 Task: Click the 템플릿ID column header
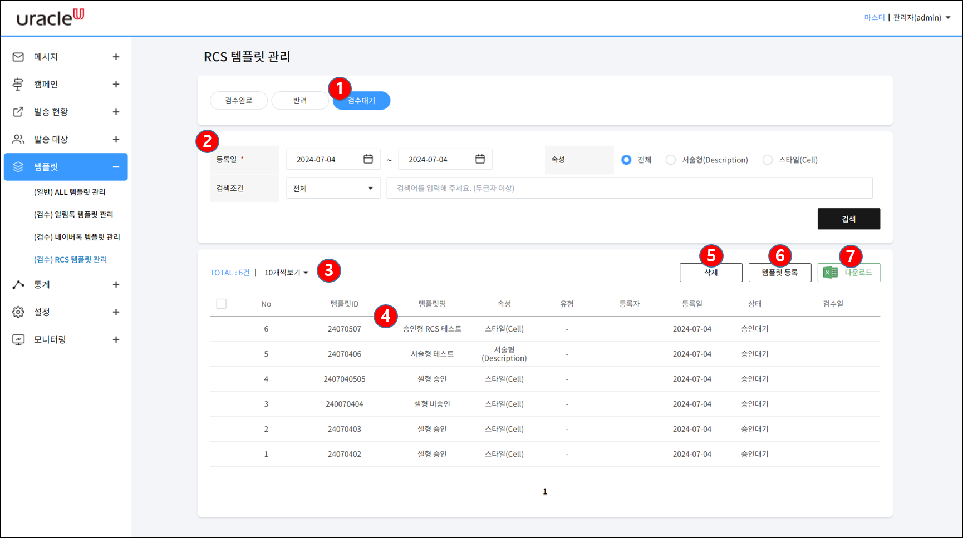click(x=345, y=304)
